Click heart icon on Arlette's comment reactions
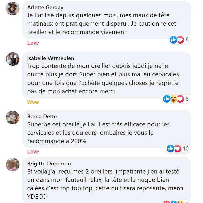 click(x=180, y=40)
